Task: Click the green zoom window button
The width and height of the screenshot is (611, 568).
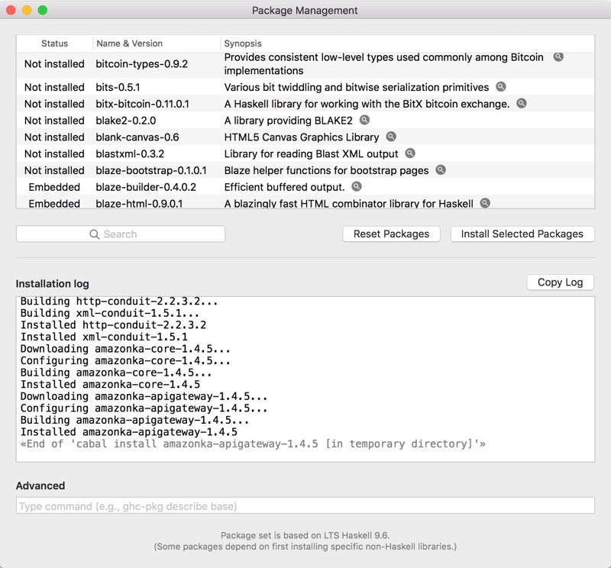Action: click(x=43, y=10)
